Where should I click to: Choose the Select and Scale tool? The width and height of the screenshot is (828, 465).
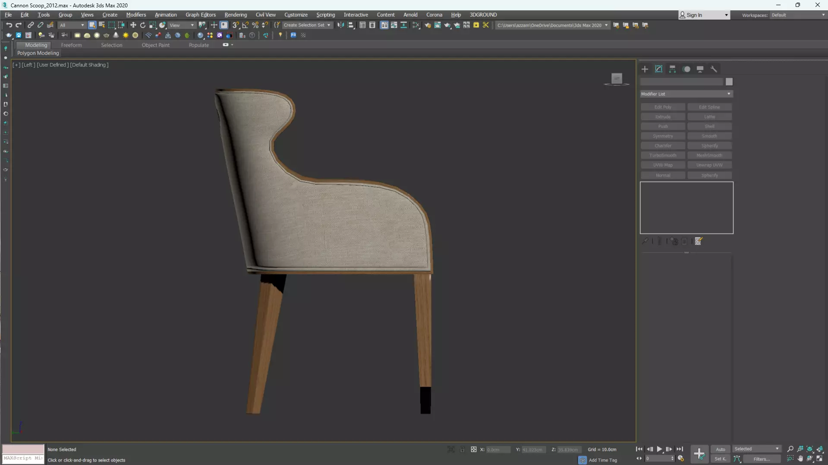pos(153,25)
